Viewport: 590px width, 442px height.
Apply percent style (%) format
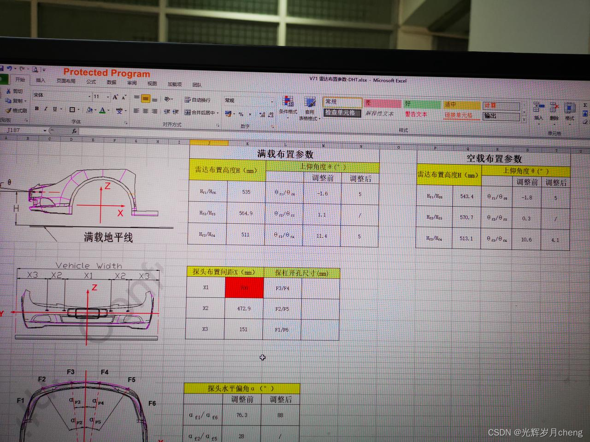coord(241,114)
